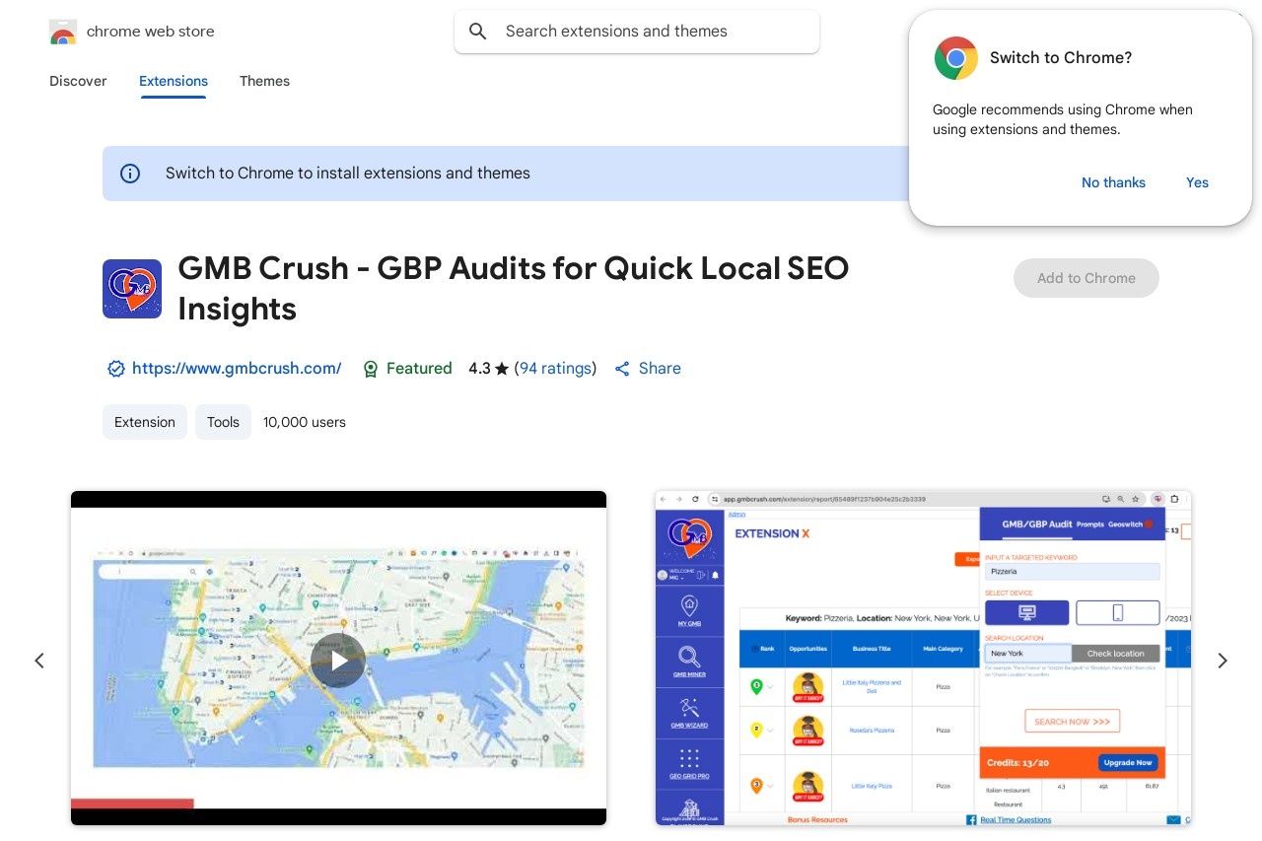Click the 'Switch to Chrome to install' banner text
This screenshot has height=841, width=1262.
[x=348, y=174]
